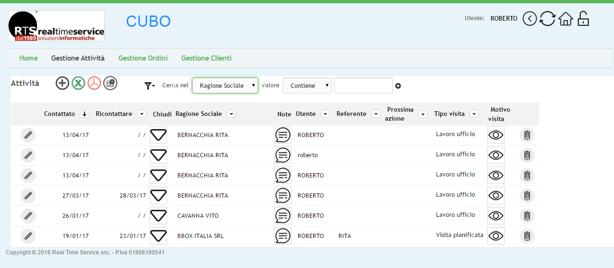Viewport: 614px width, 268px height.
Task: Delete the BBOX ITALIA SRL activity
Action: (x=527, y=236)
